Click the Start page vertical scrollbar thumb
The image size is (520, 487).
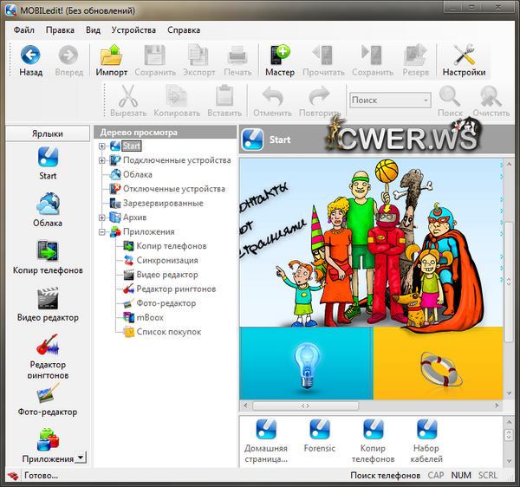[509, 282]
